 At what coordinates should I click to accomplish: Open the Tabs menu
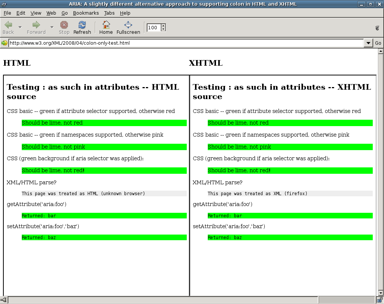pos(109,13)
